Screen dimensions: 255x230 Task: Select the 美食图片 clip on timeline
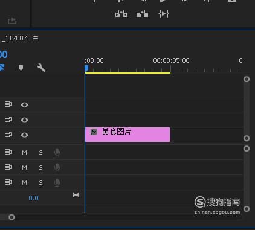pos(127,135)
